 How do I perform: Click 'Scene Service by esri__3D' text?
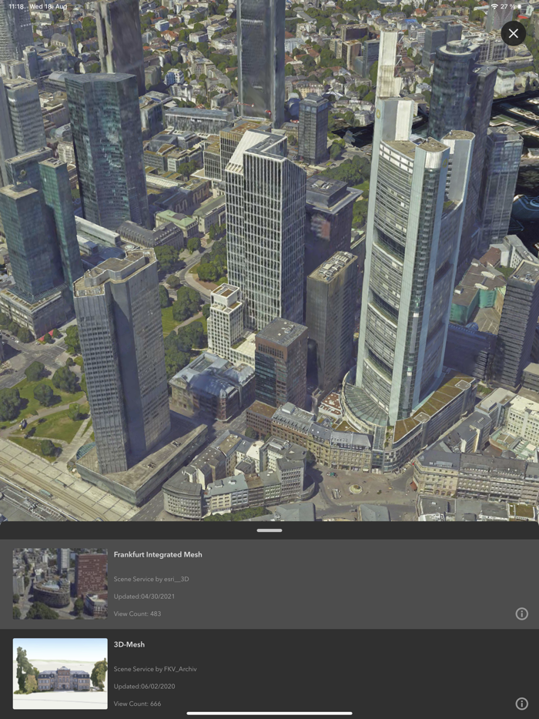[x=152, y=579]
